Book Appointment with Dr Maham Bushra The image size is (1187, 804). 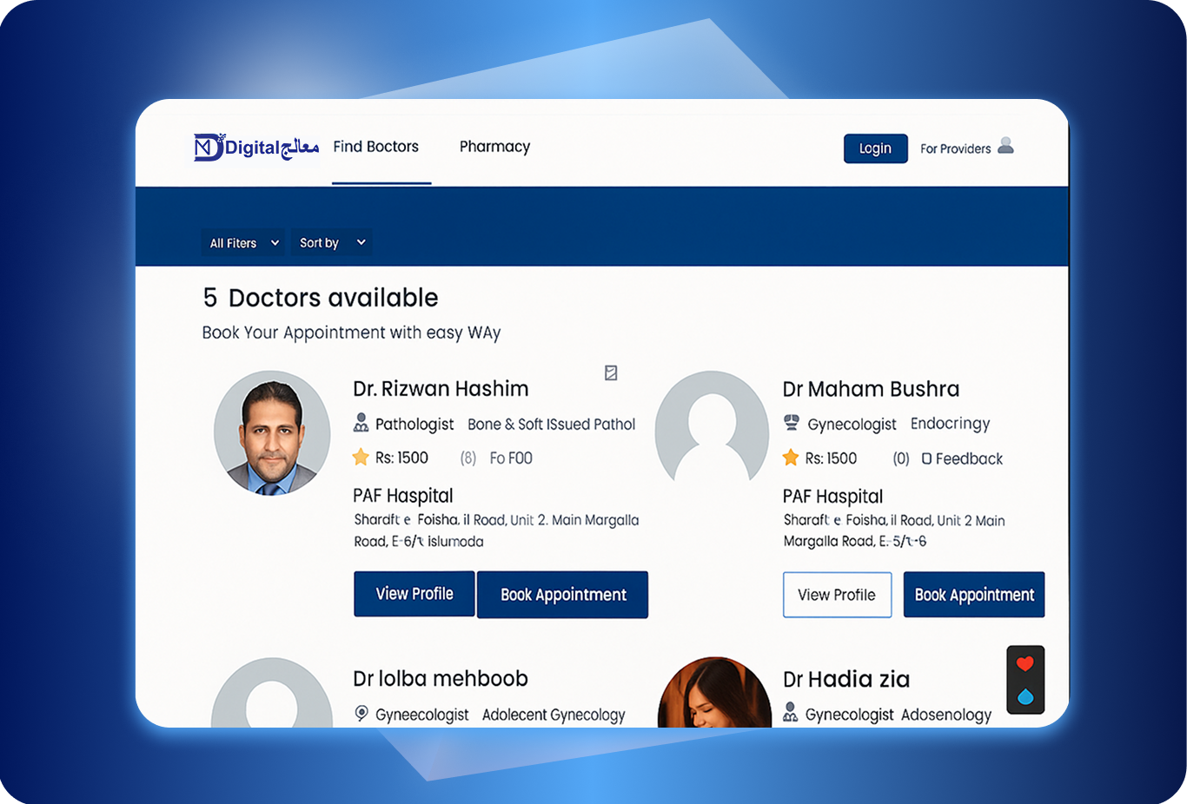pyautogui.click(x=973, y=595)
